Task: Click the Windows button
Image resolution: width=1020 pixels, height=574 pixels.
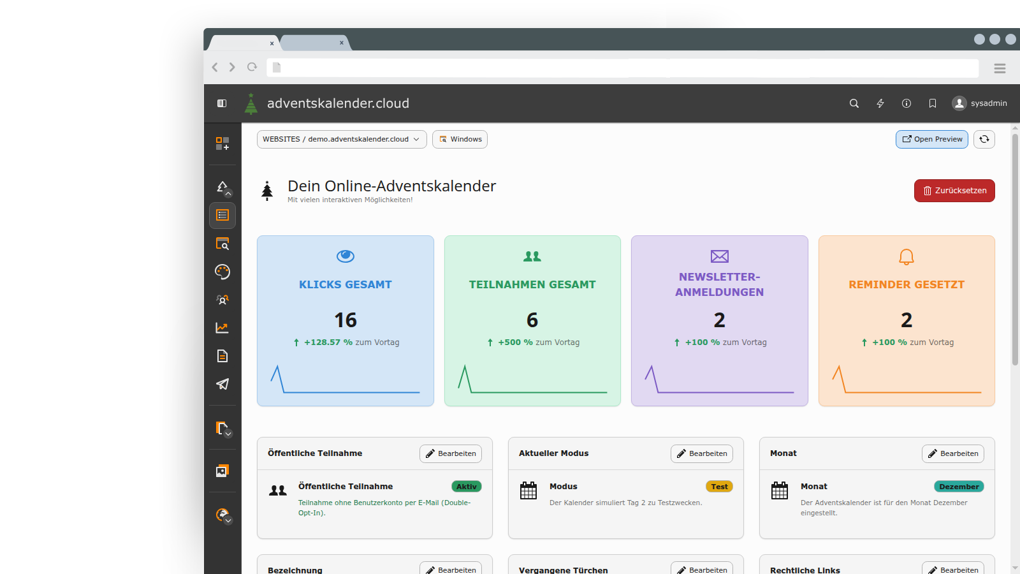Action: [460, 140]
